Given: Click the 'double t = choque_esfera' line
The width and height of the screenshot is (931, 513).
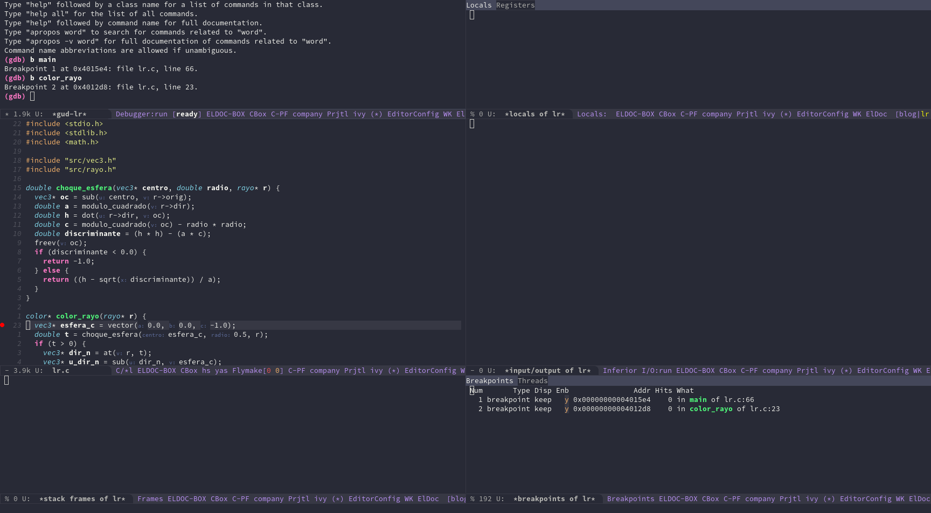Looking at the screenshot, I should coord(151,335).
